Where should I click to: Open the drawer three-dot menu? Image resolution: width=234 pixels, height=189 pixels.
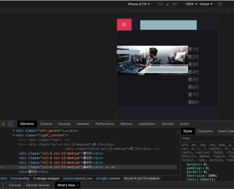click(x=3, y=185)
